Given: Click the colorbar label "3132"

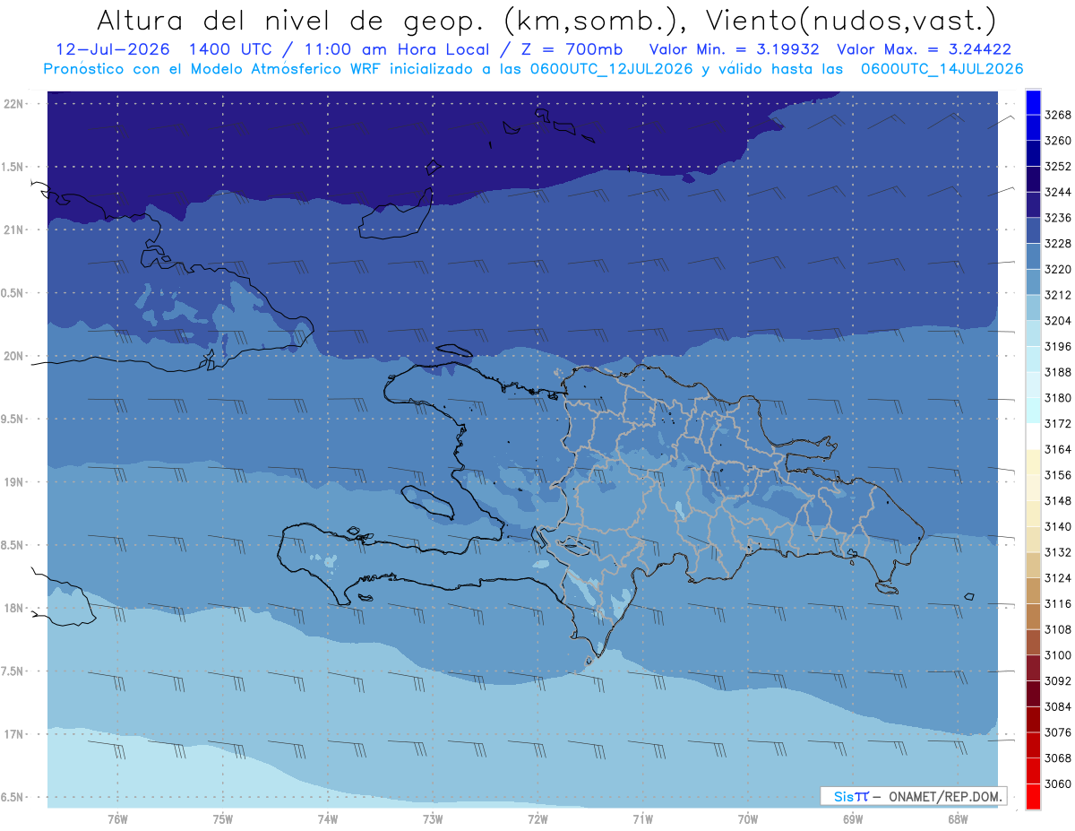Looking at the screenshot, I should coord(1058,552).
